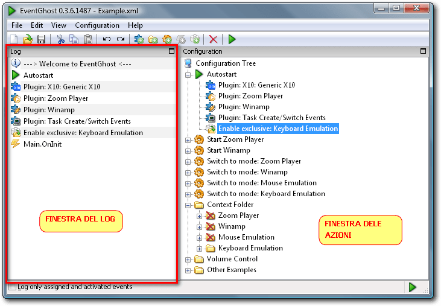Click the lightning icon beside Main.OnInit

[16, 144]
